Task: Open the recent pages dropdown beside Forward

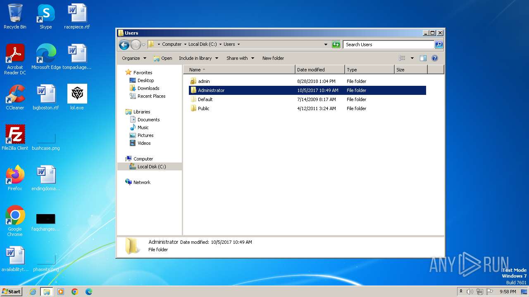Action: 143,45
